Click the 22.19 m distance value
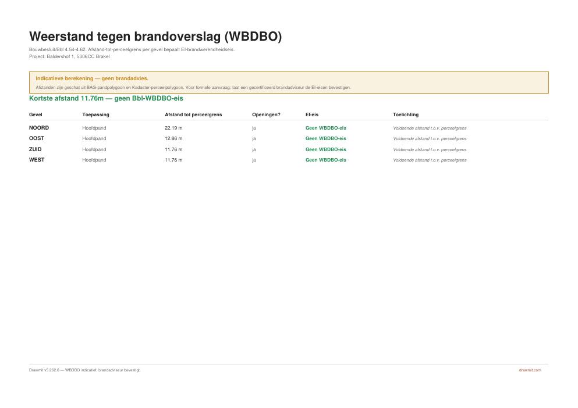Image resolution: width=578 pixels, height=408 pixels. [173, 128]
